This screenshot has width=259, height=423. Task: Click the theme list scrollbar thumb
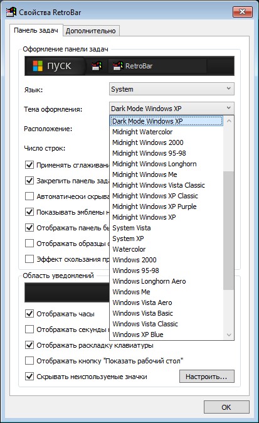coord(229,231)
